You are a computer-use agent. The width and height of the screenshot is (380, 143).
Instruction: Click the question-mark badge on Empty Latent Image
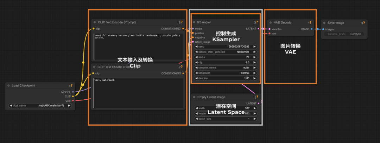(x=257, y=97)
